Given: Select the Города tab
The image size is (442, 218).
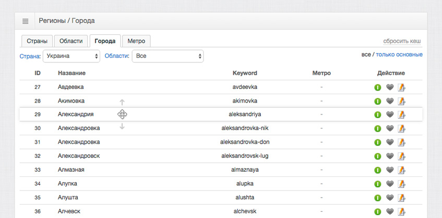Looking at the screenshot, I should [105, 41].
